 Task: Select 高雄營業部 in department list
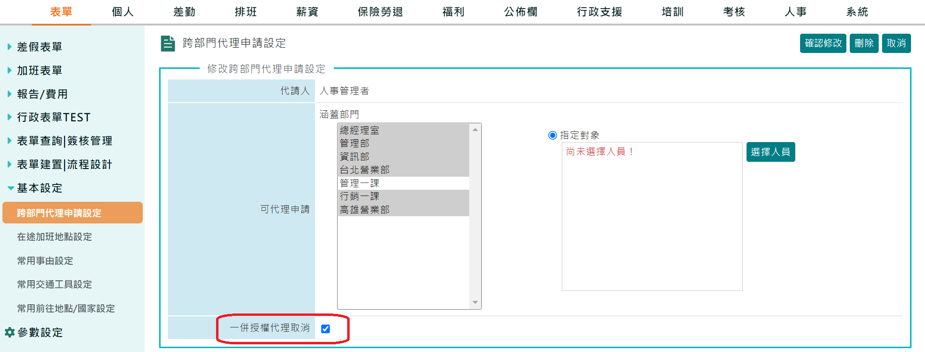404,209
